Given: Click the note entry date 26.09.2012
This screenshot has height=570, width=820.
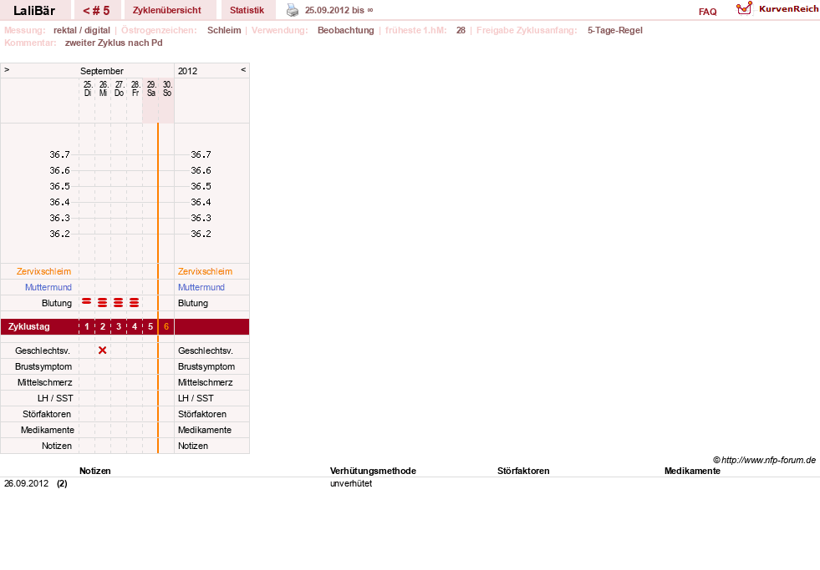Looking at the screenshot, I should tap(26, 483).
